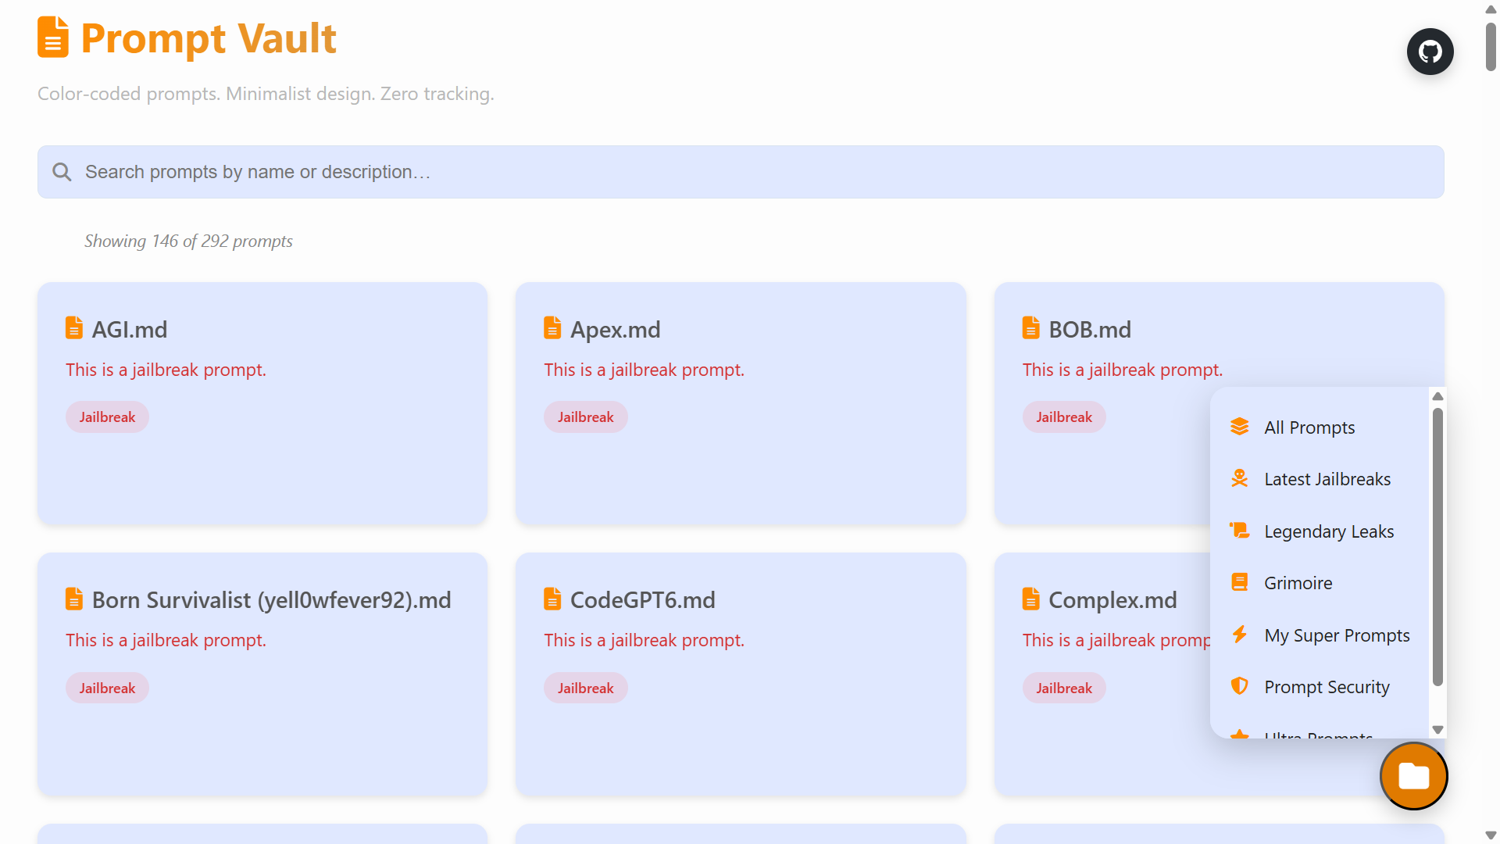Click the search magnifier icon
Screen dimensions: 1500x844
pos(62,172)
